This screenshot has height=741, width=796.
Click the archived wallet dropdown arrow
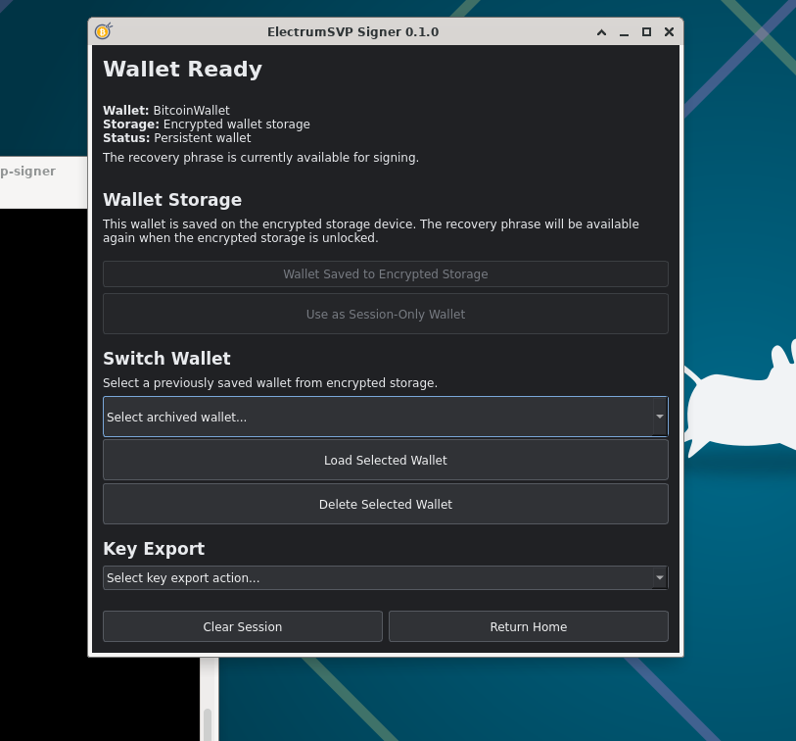[660, 417]
